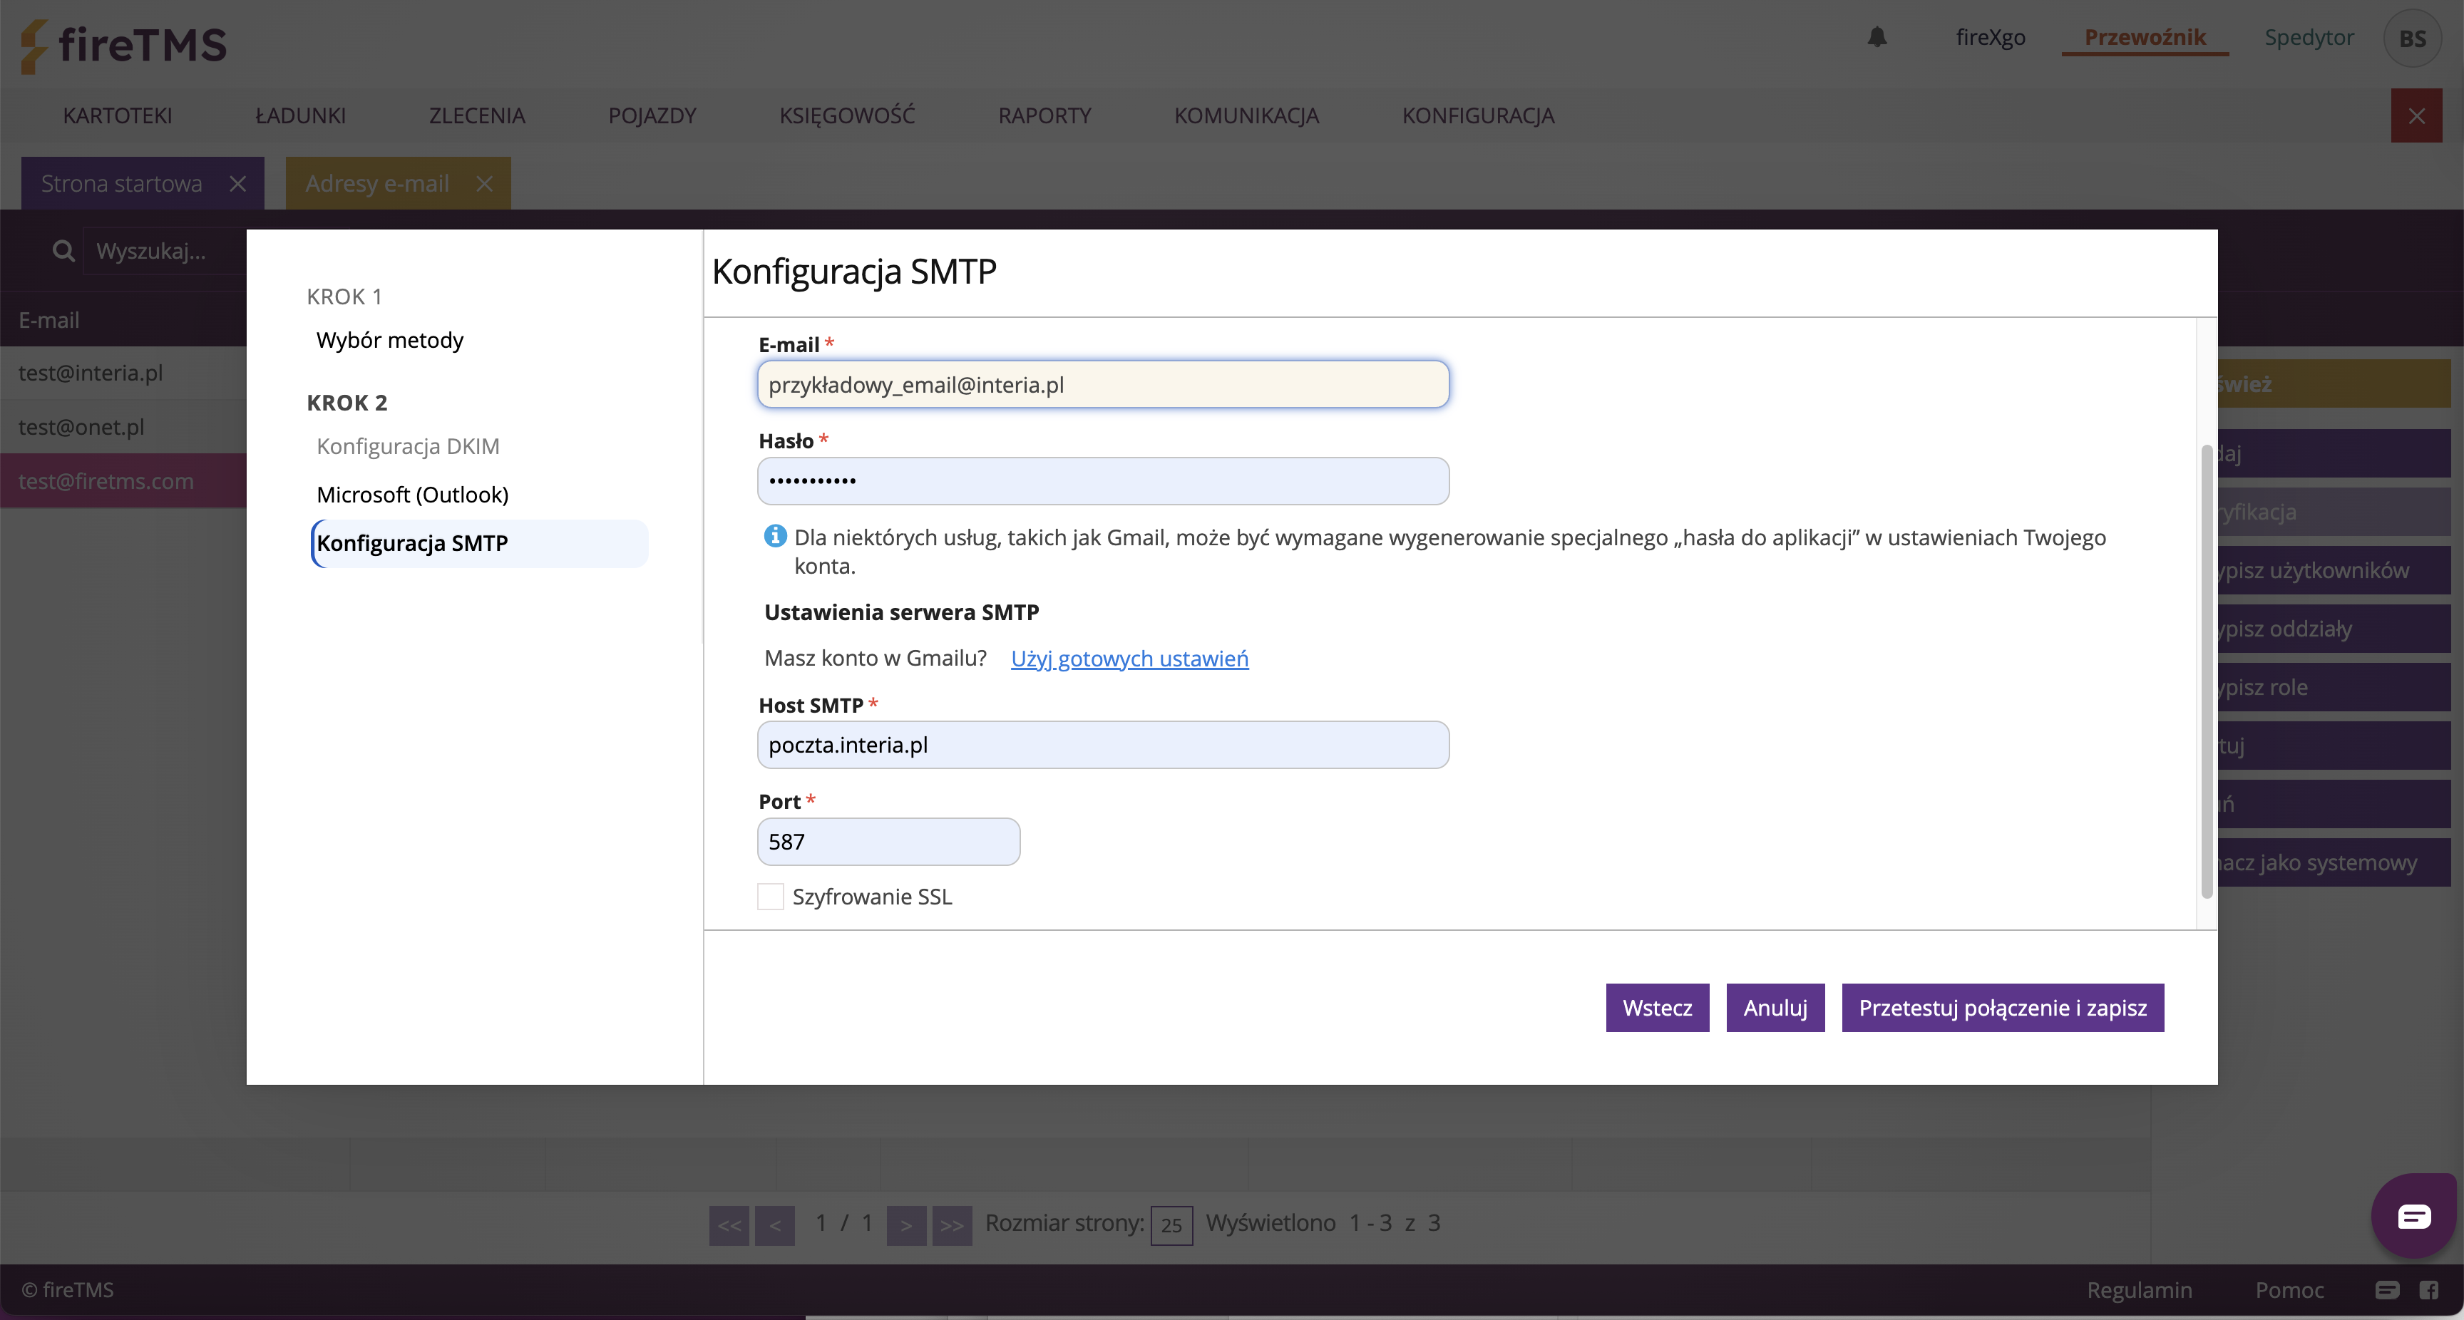Close the Strona startowa tab
The image size is (2464, 1320).
point(238,184)
